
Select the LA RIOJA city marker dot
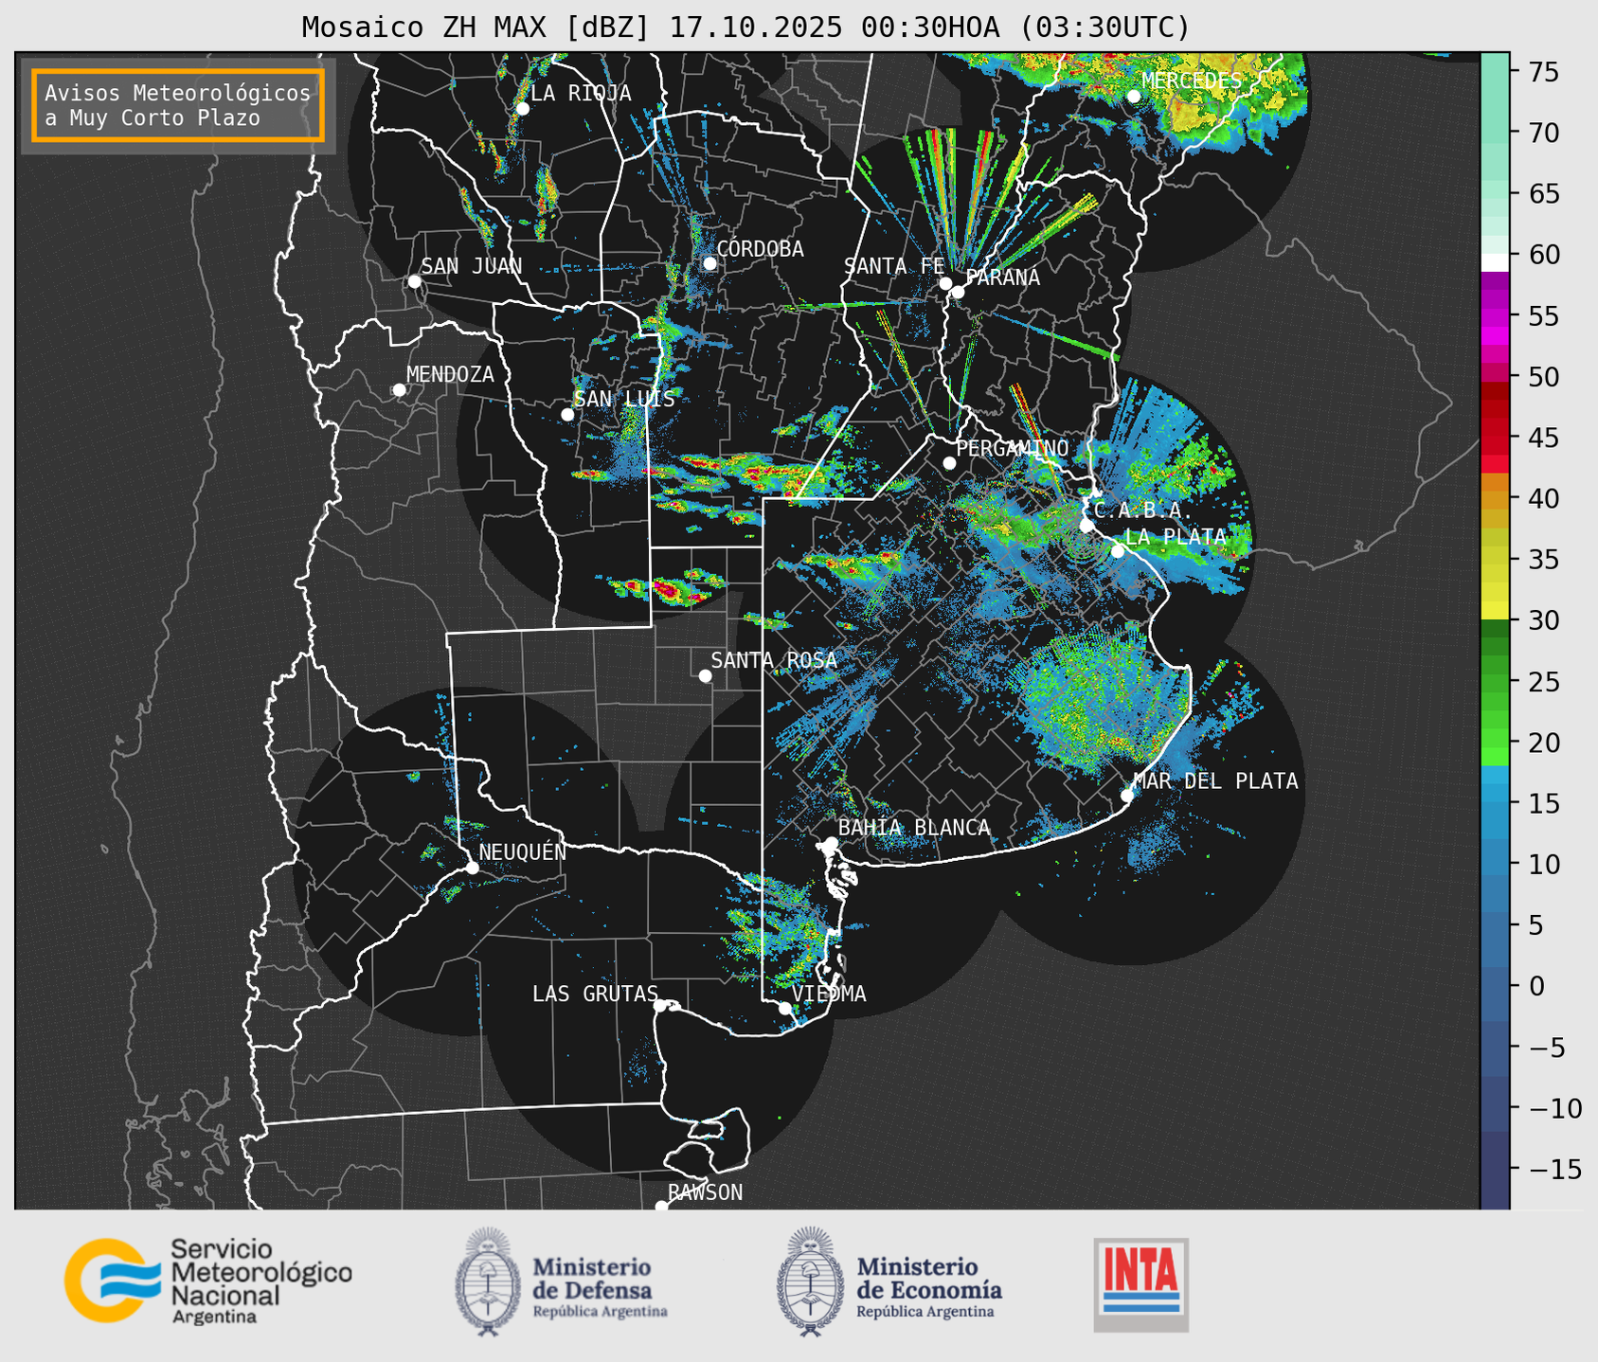coord(522,109)
